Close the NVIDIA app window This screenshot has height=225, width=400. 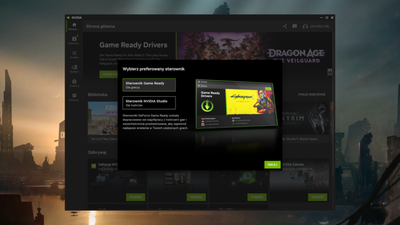point(332,17)
